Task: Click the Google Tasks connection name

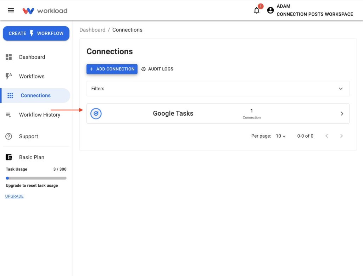Action: (x=173, y=113)
